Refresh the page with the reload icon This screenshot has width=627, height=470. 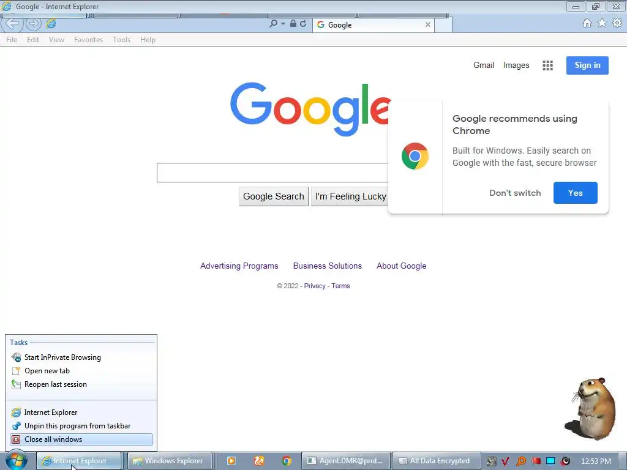[303, 24]
